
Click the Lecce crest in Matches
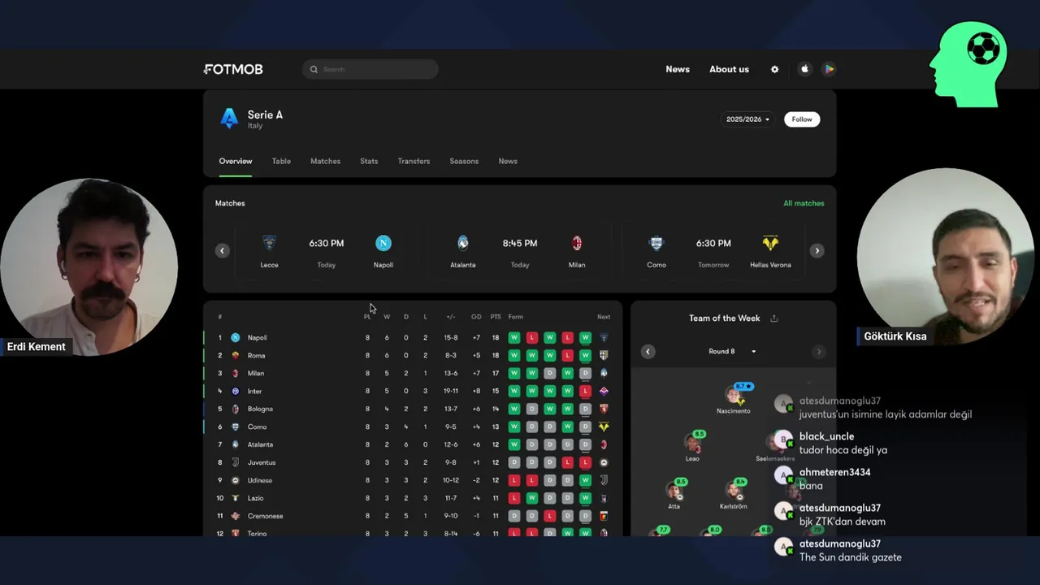(x=269, y=243)
